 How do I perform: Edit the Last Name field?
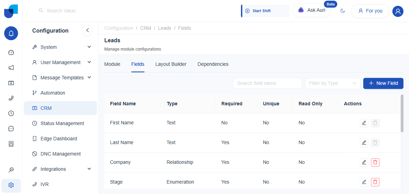tap(364, 143)
